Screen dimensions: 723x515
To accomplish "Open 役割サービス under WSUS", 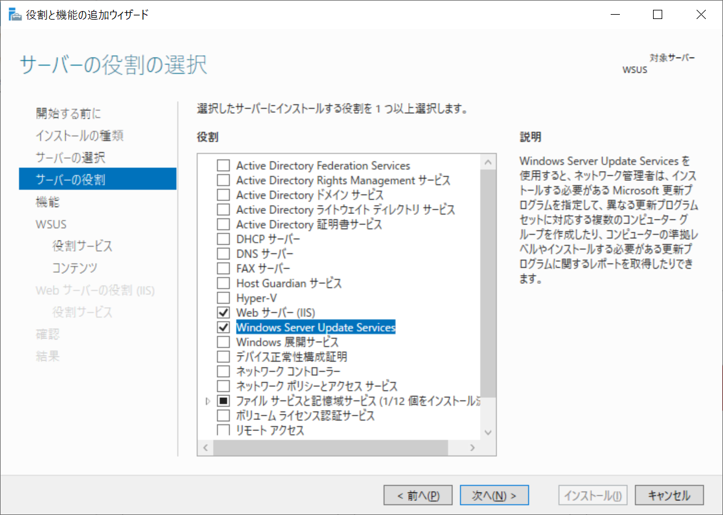I will [82, 246].
